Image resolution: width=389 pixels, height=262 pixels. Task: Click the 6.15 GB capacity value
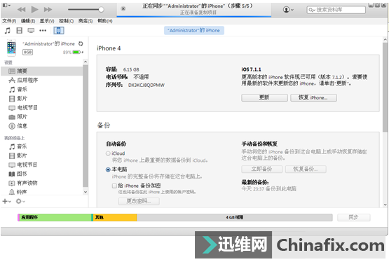(x=131, y=69)
